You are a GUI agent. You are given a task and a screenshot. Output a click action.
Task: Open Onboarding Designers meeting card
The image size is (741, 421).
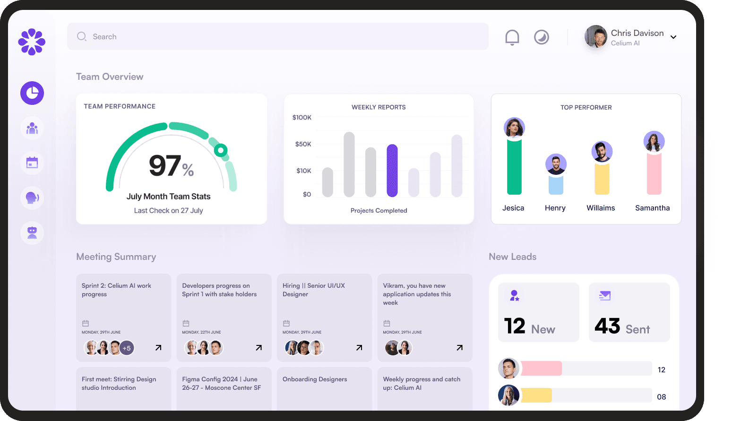325,389
